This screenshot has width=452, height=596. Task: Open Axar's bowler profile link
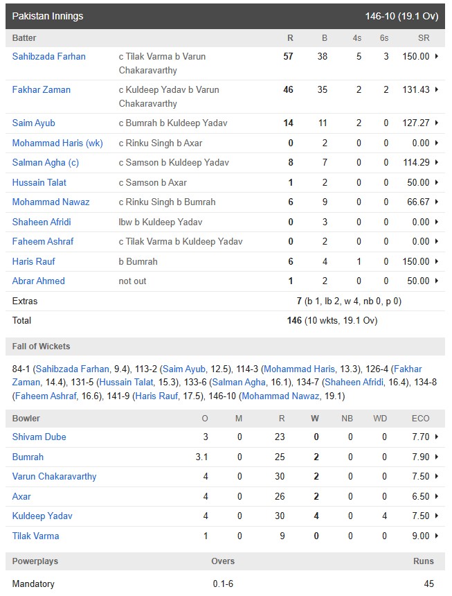coord(21,497)
